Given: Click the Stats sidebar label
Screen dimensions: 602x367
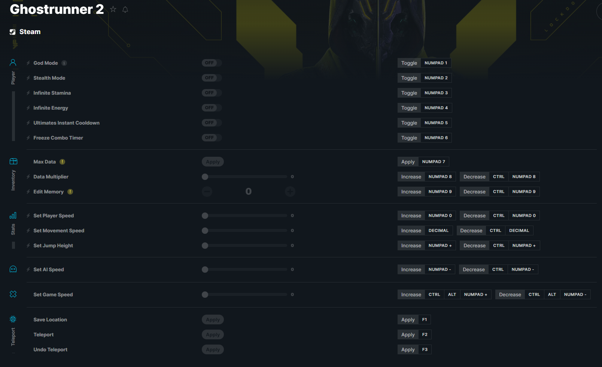Looking at the screenshot, I should pyautogui.click(x=13, y=229).
